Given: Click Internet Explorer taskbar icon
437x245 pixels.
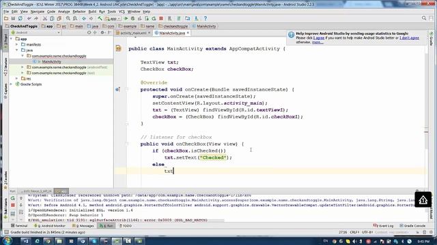Looking at the screenshot, I should tap(37, 241).
